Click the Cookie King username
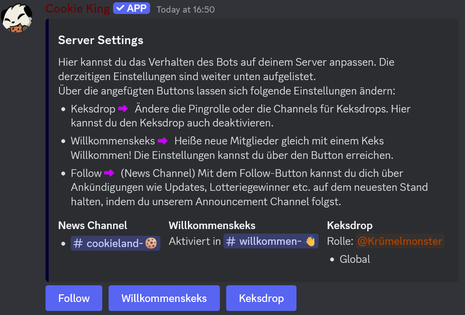The image size is (465, 315). coord(77,9)
